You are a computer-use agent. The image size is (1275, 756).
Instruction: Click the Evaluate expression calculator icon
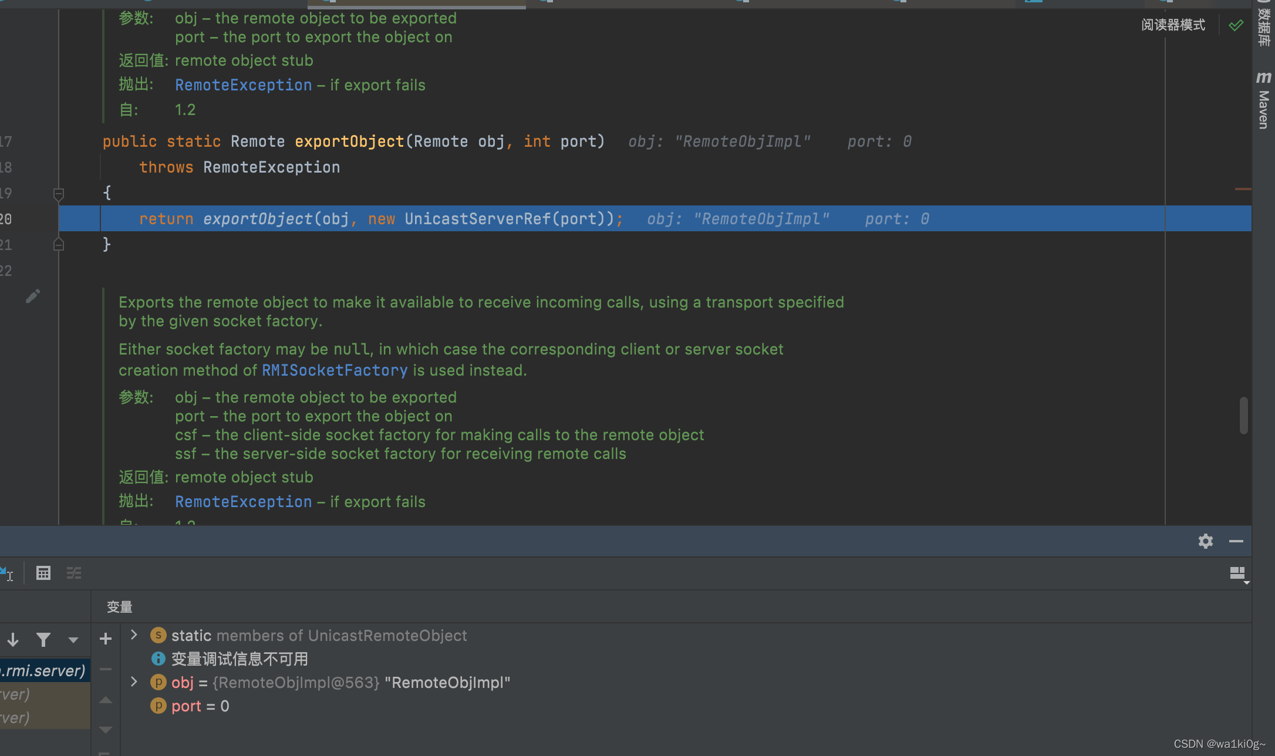[x=43, y=573]
